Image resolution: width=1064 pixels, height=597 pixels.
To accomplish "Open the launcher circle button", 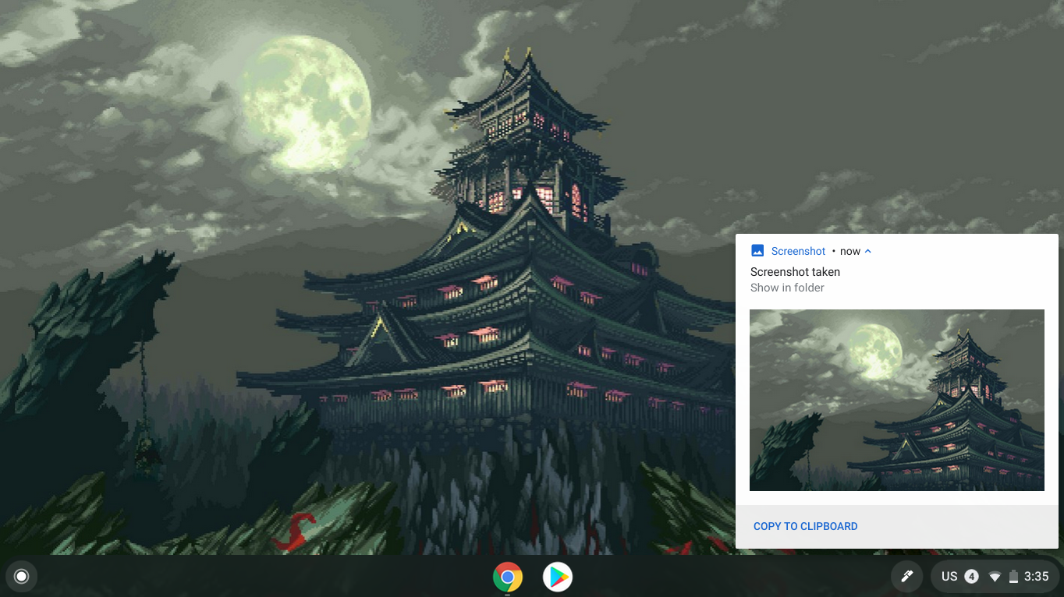I will coord(22,577).
